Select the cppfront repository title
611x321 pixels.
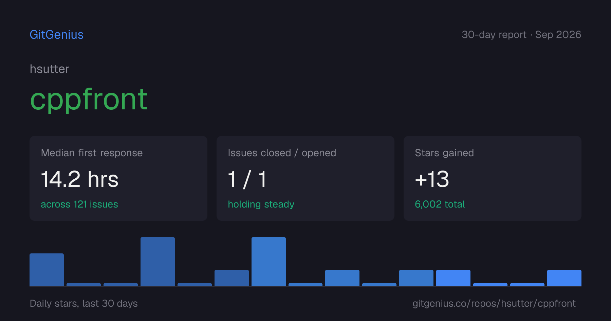89,100
